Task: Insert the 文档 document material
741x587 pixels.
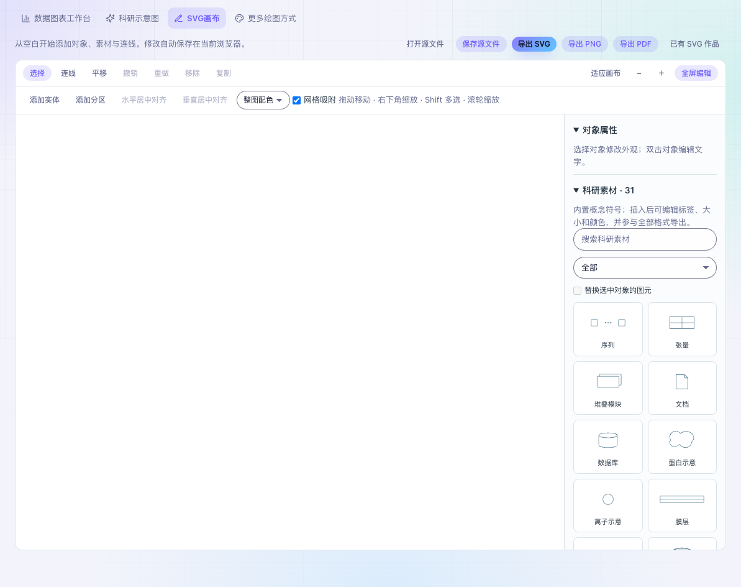Action: pyautogui.click(x=682, y=388)
